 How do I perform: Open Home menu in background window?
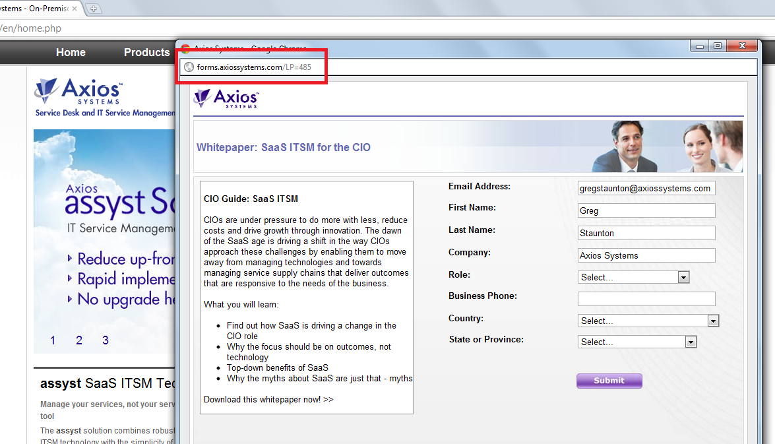click(x=71, y=52)
